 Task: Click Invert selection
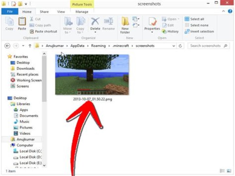(x=199, y=31)
